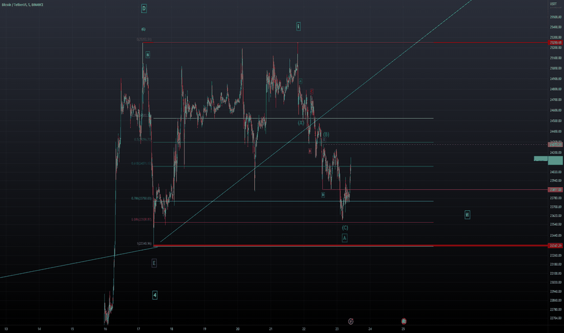The height and width of the screenshot is (333, 564).
Task: Click date 16 on the time axis
Action: tap(105, 329)
